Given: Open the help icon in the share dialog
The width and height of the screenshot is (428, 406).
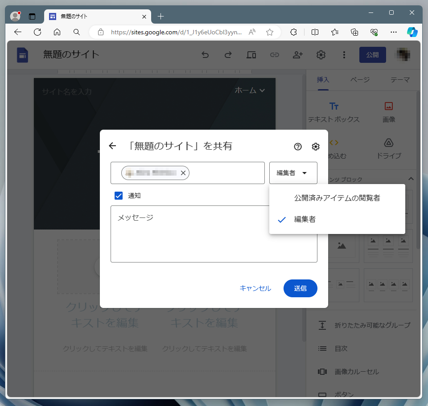Looking at the screenshot, I should (x=297, y=147).
